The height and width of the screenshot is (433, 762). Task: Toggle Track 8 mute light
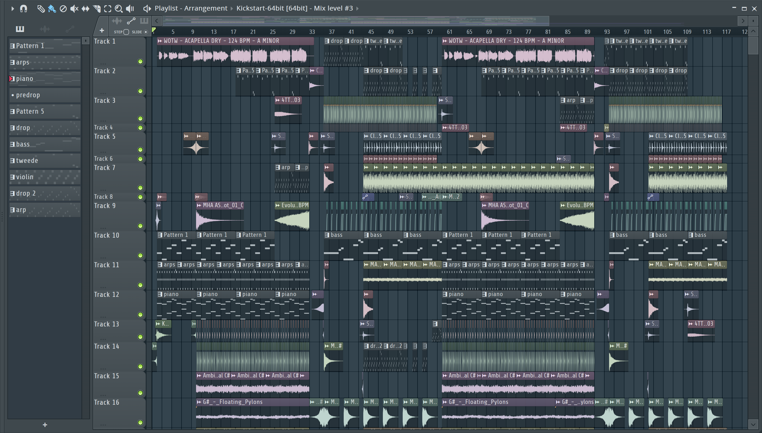pos(140,197)
